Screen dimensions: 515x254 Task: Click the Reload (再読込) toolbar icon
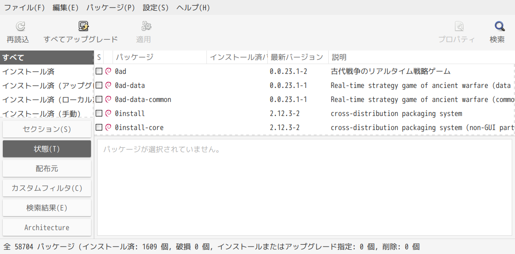[20, 26]
